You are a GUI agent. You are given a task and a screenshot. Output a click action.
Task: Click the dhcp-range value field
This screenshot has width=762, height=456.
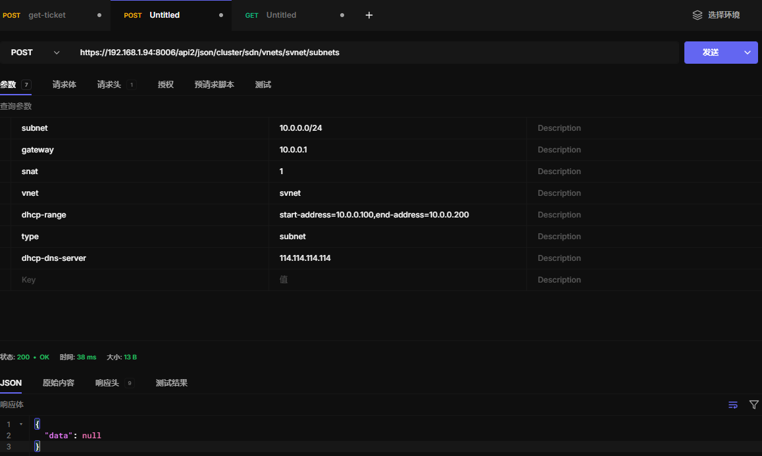tap(374, 215)
